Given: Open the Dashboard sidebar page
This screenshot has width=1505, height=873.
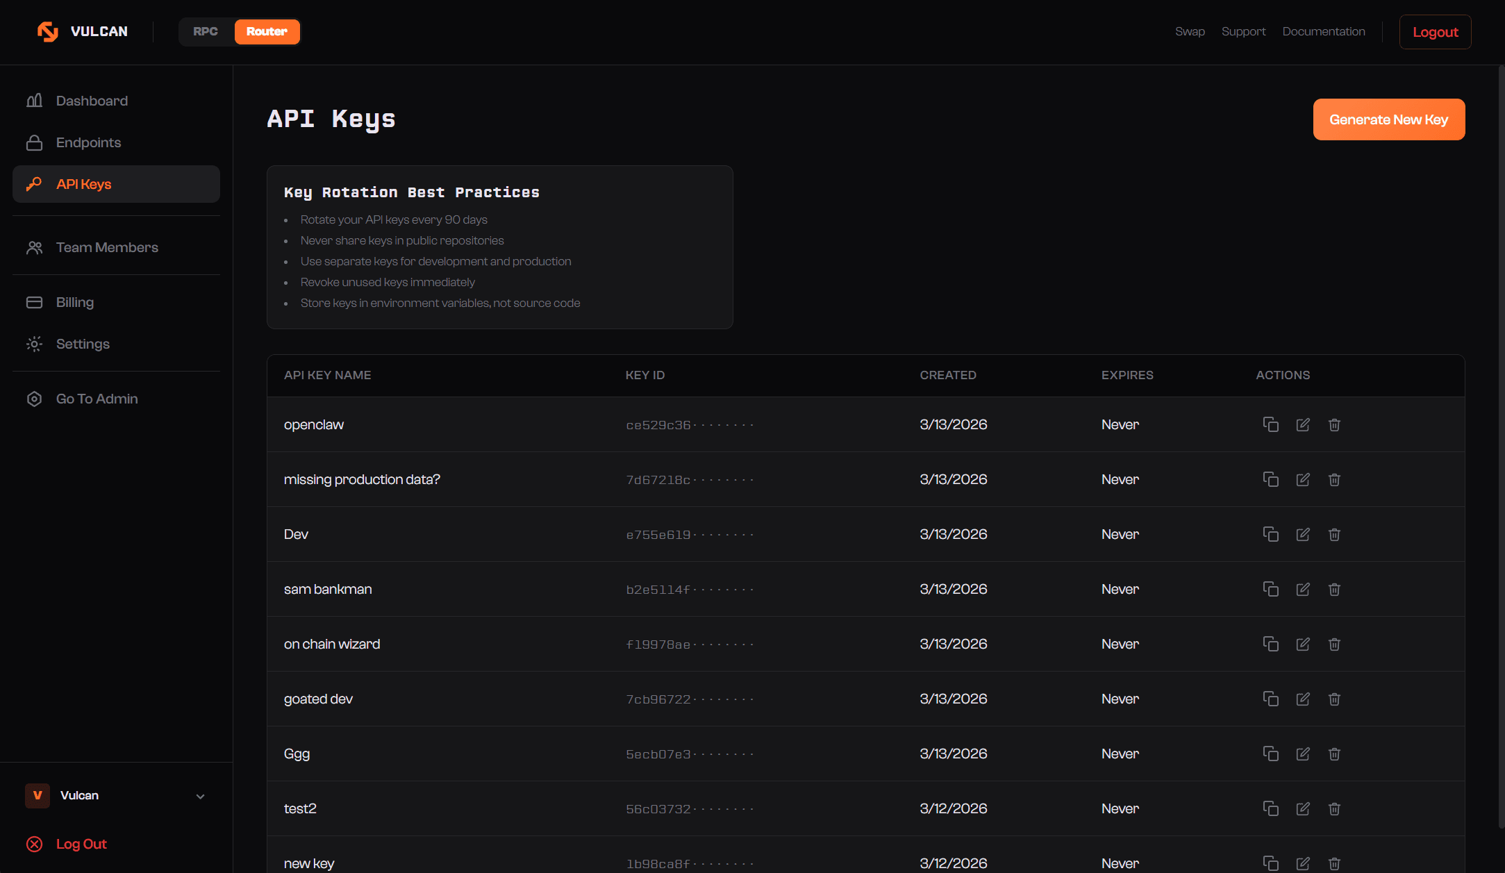Looking at the screenshot, I should coord(92,101).
